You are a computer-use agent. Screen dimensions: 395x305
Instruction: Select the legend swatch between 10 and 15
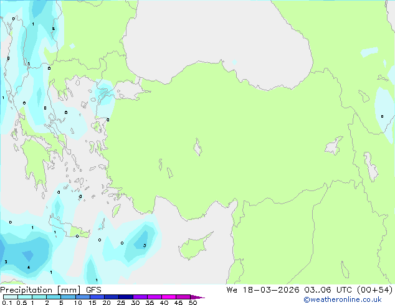click(82, 297)
